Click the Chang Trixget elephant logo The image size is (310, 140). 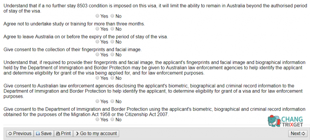[x=285, y=121]
